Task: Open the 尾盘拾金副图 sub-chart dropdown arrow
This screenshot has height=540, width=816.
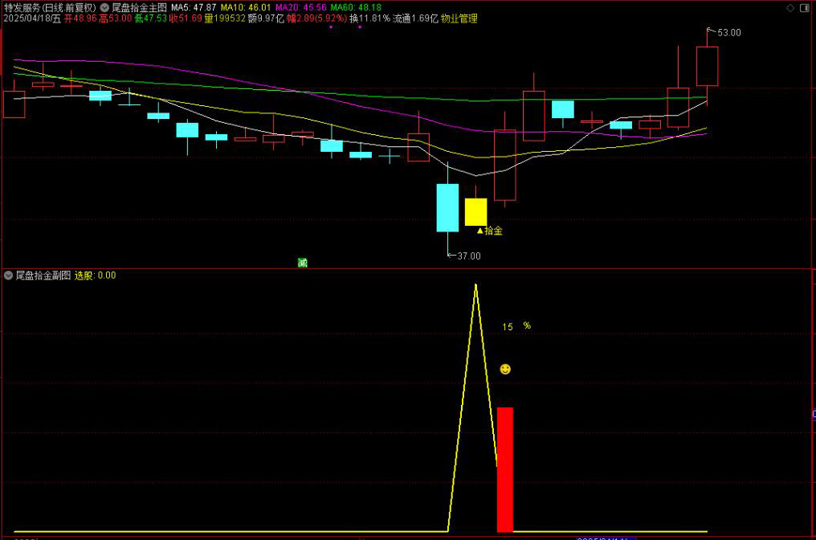Action: (x=9, y=275)
